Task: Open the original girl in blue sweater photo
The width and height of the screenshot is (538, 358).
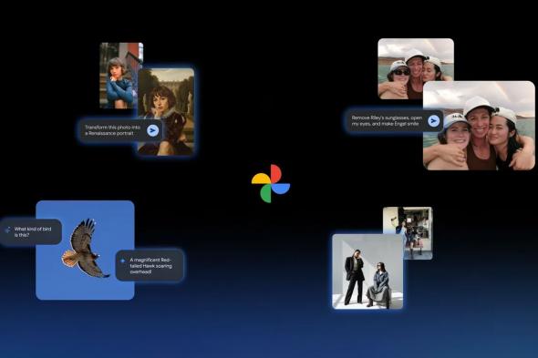Action: coord(119,76)
